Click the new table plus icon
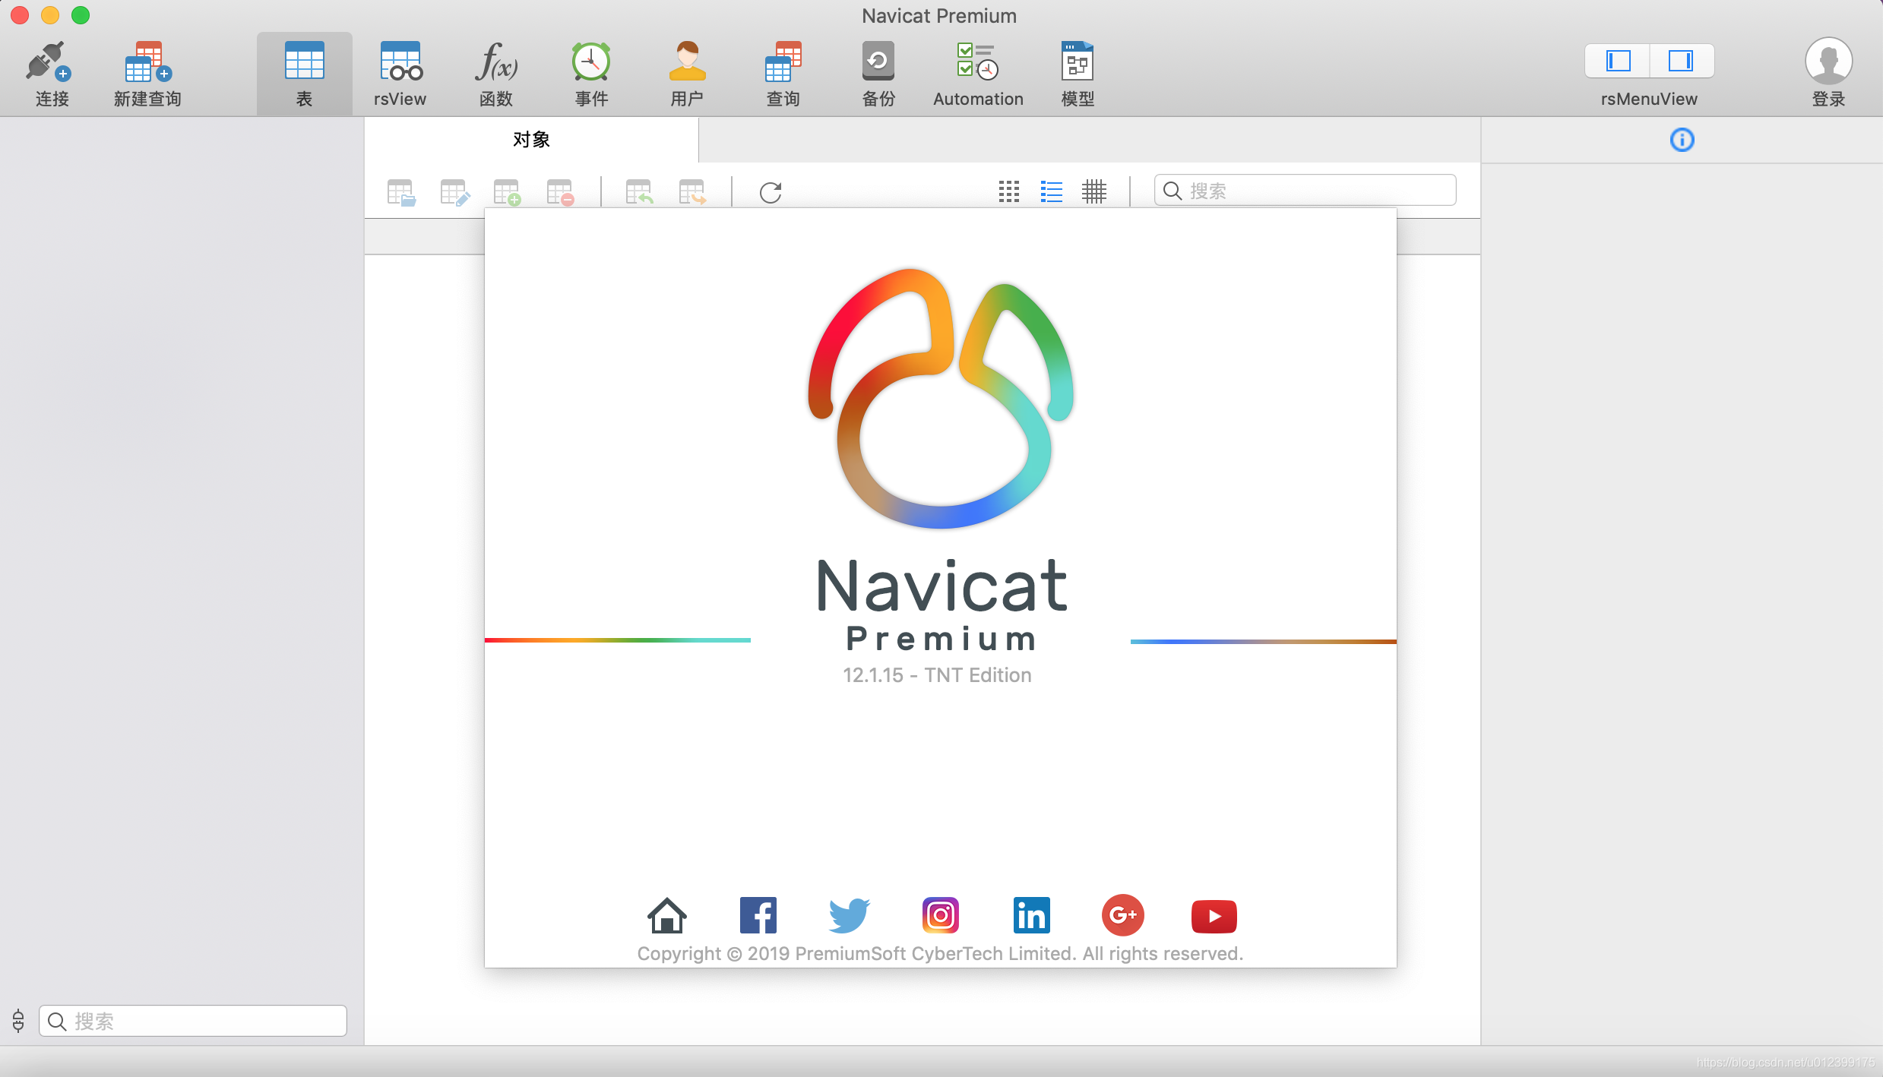Viewport: 1883px width, 1077px height. (507, 192)
